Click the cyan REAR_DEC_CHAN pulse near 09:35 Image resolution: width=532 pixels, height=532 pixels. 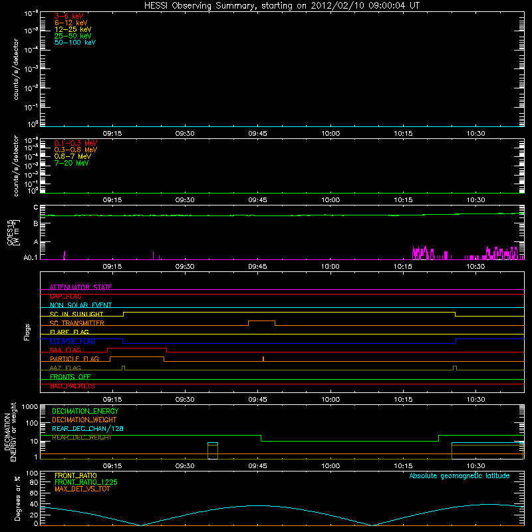pyautogui.click(x=213, y=443)
